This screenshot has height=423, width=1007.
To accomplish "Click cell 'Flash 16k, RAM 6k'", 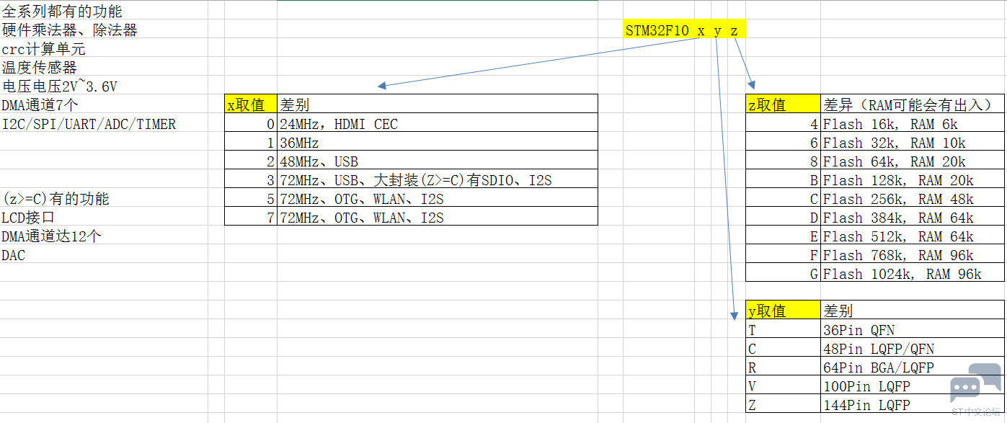I will coord(913,123).
